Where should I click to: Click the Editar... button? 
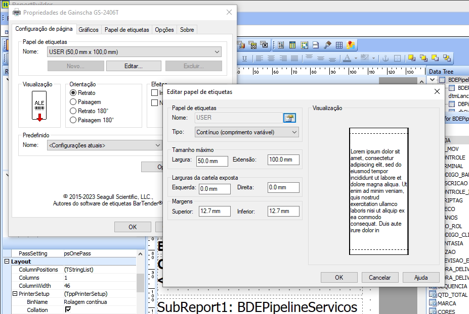(x=134, y=66)
